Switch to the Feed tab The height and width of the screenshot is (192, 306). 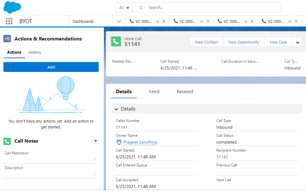pos(154,91)
